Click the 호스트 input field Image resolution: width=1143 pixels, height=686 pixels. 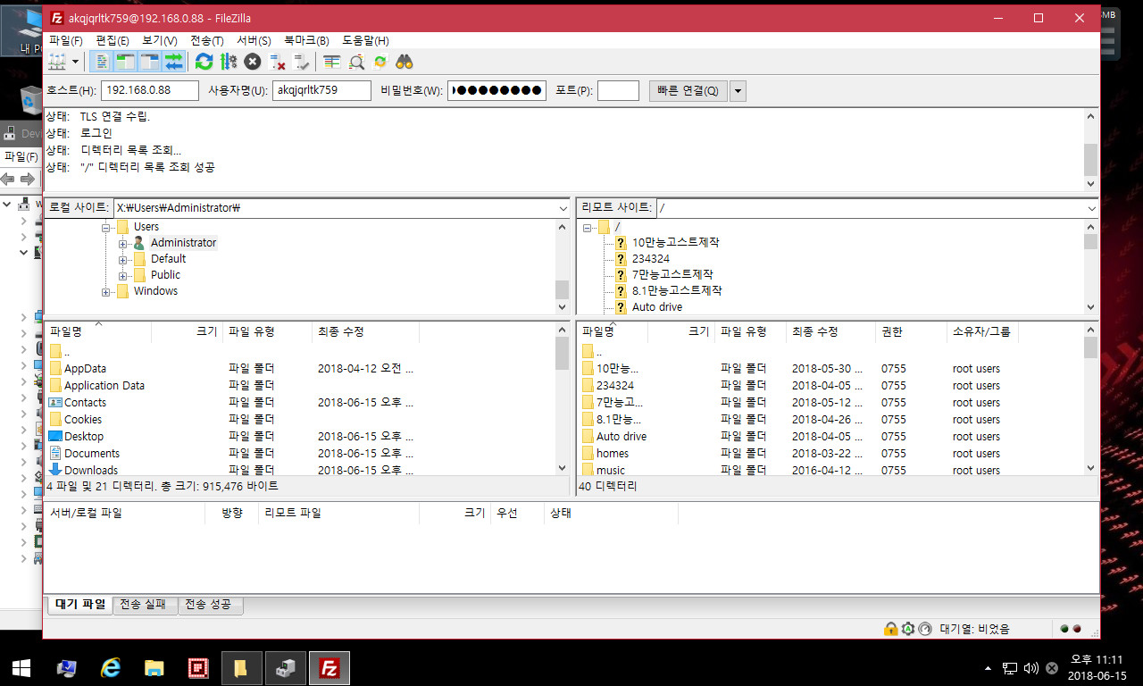coord(150,90)
